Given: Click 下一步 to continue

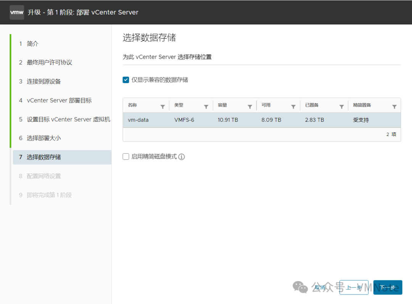Looking at the screenshot, I should click(388, 288).
